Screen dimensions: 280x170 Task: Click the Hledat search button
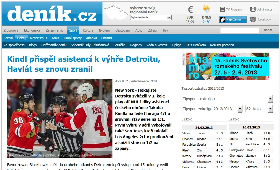pos(267,30)
